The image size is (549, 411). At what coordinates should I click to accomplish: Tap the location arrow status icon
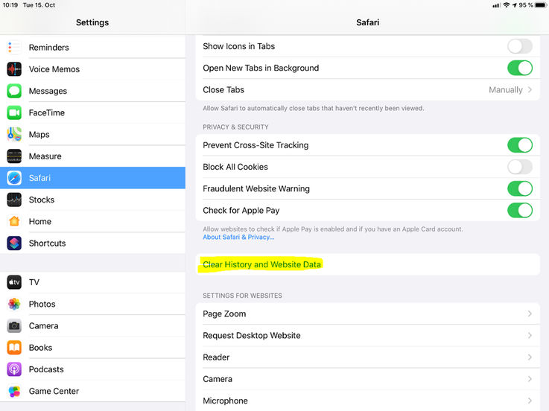pos(514,5)
